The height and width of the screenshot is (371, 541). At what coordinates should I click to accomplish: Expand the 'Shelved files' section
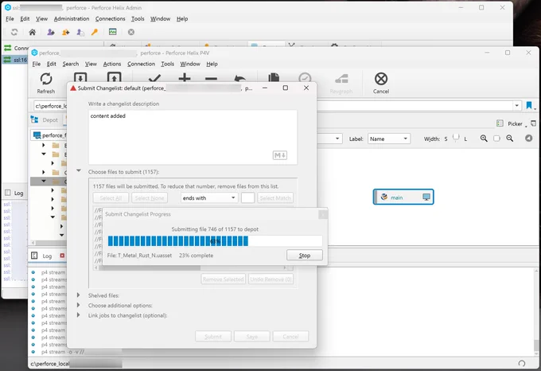pos(78,295)
